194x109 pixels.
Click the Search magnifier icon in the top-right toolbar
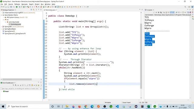185,7
